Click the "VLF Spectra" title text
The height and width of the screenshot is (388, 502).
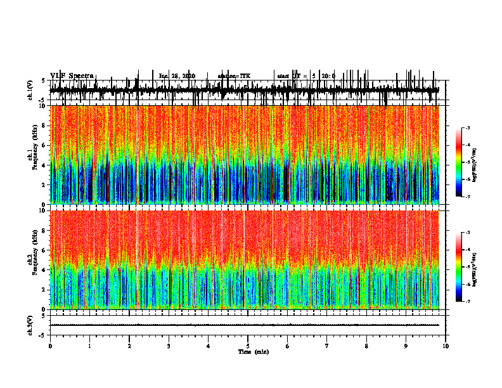(x=72, y=76)
